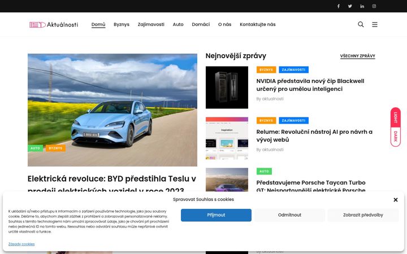Click 'Spravovat Souhlas s cookies' title
407x254 pixels.
(203, 199)
